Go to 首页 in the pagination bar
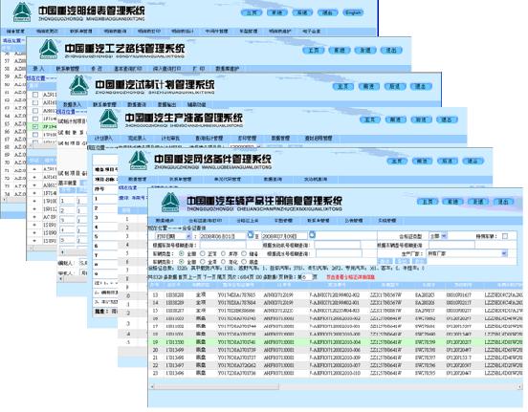 click(x=182, y=276)
